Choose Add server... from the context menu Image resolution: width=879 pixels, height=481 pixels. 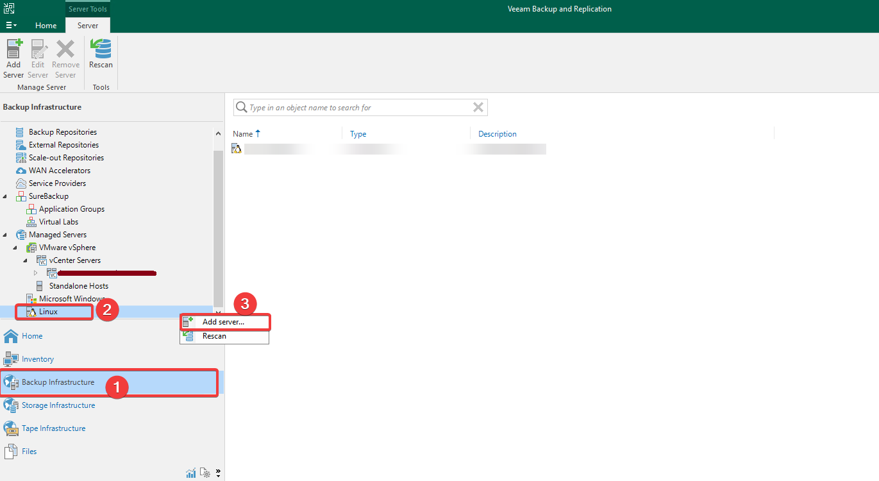[x=224, y=322]
